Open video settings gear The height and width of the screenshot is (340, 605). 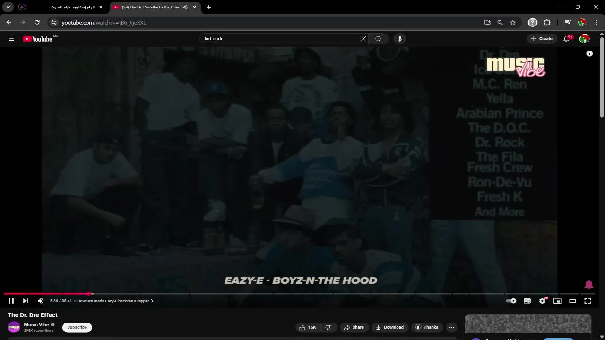tap(543, 301)
